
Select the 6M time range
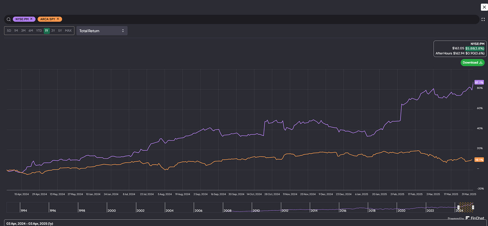pos(30,31)
